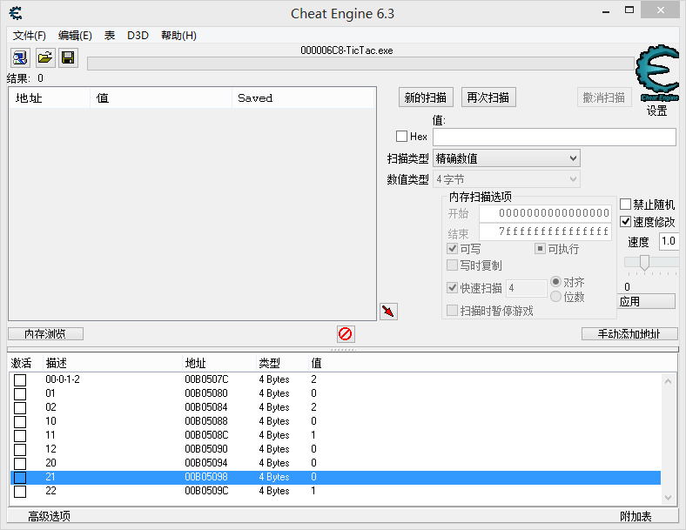
Task: Select row with address 00B05094
Action: point(335,463)
